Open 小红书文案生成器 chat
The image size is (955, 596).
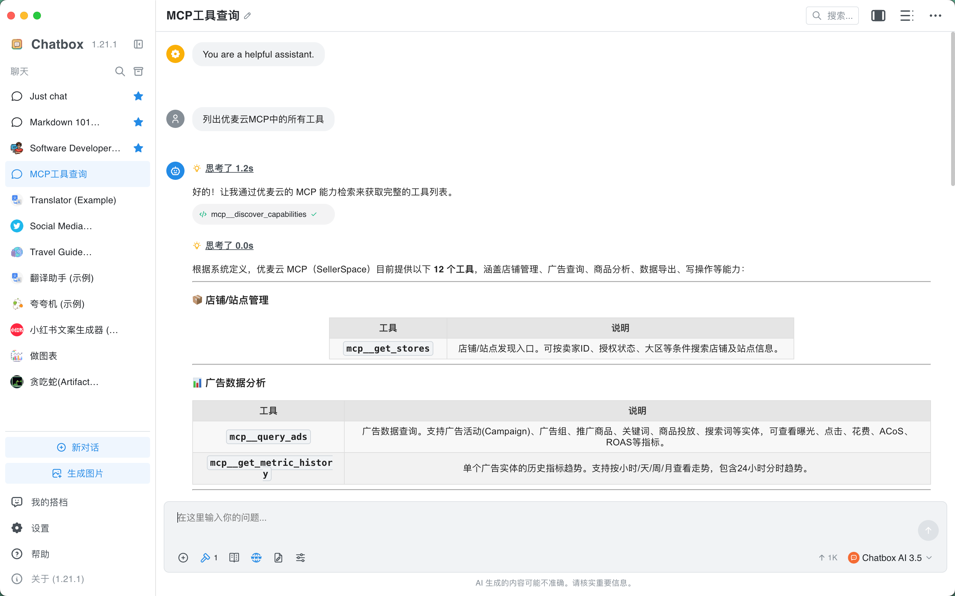point(78,330)
